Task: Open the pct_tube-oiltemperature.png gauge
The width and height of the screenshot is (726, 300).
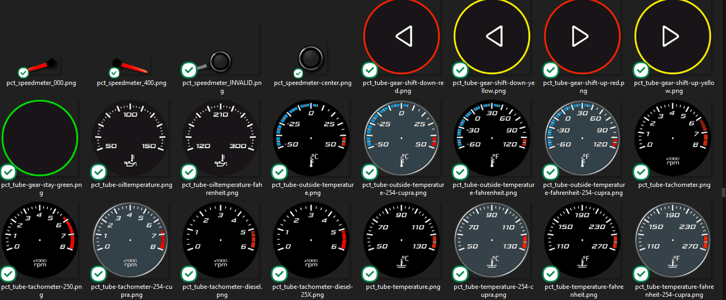Action: pos(131,138)
